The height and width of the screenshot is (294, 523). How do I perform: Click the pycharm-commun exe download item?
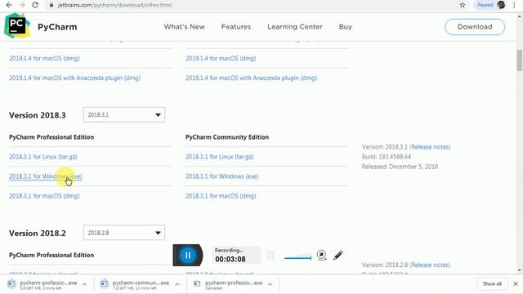(140, 284)
